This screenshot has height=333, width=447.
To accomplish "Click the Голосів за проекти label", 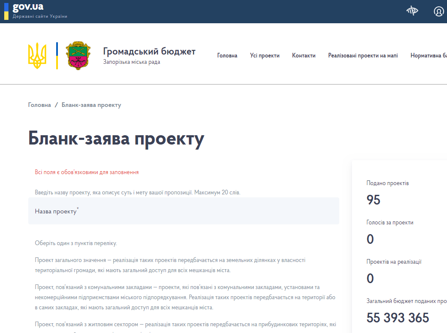I will point(390,222).
